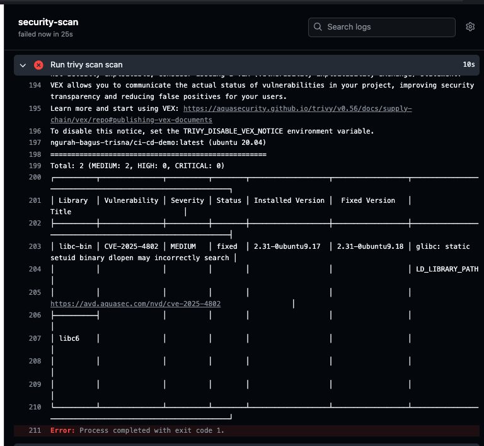
Task: Select log line number 207
Action: [x=35, y=338]
